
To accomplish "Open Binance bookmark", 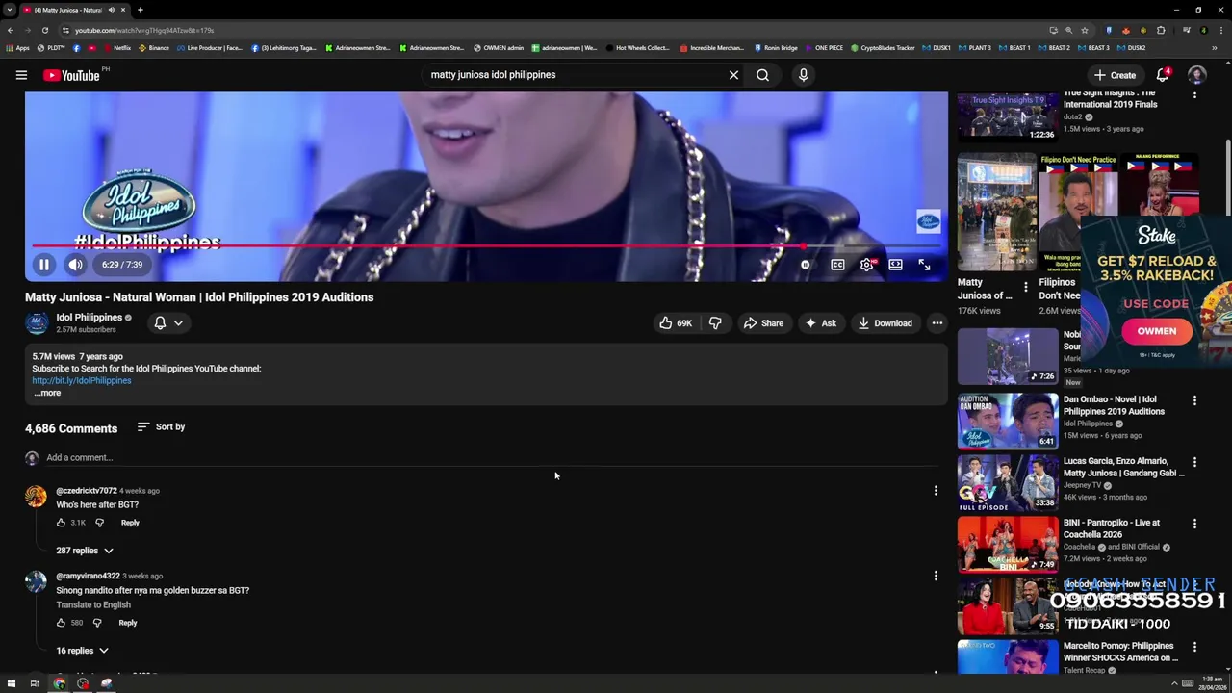I will coord(154,47).
